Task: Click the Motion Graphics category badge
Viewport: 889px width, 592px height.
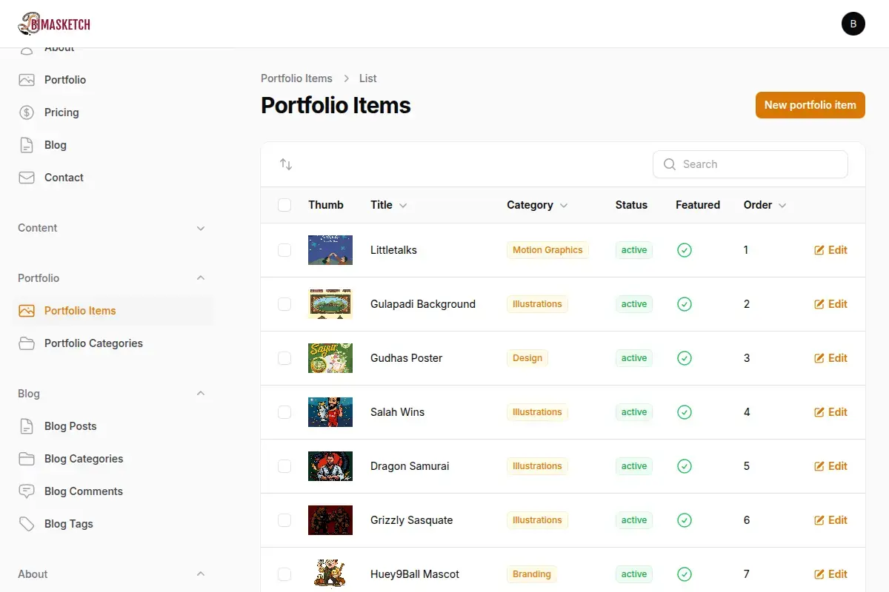Action: (547, 250)
